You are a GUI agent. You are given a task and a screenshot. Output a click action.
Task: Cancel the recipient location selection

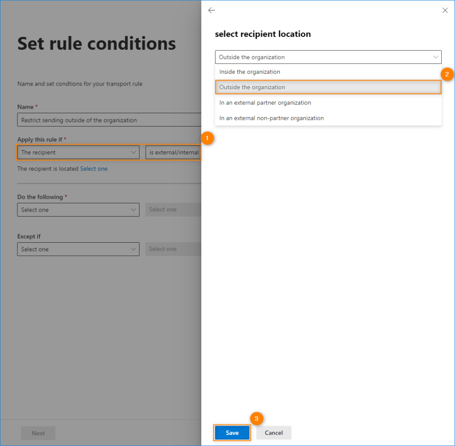point(274,433)
